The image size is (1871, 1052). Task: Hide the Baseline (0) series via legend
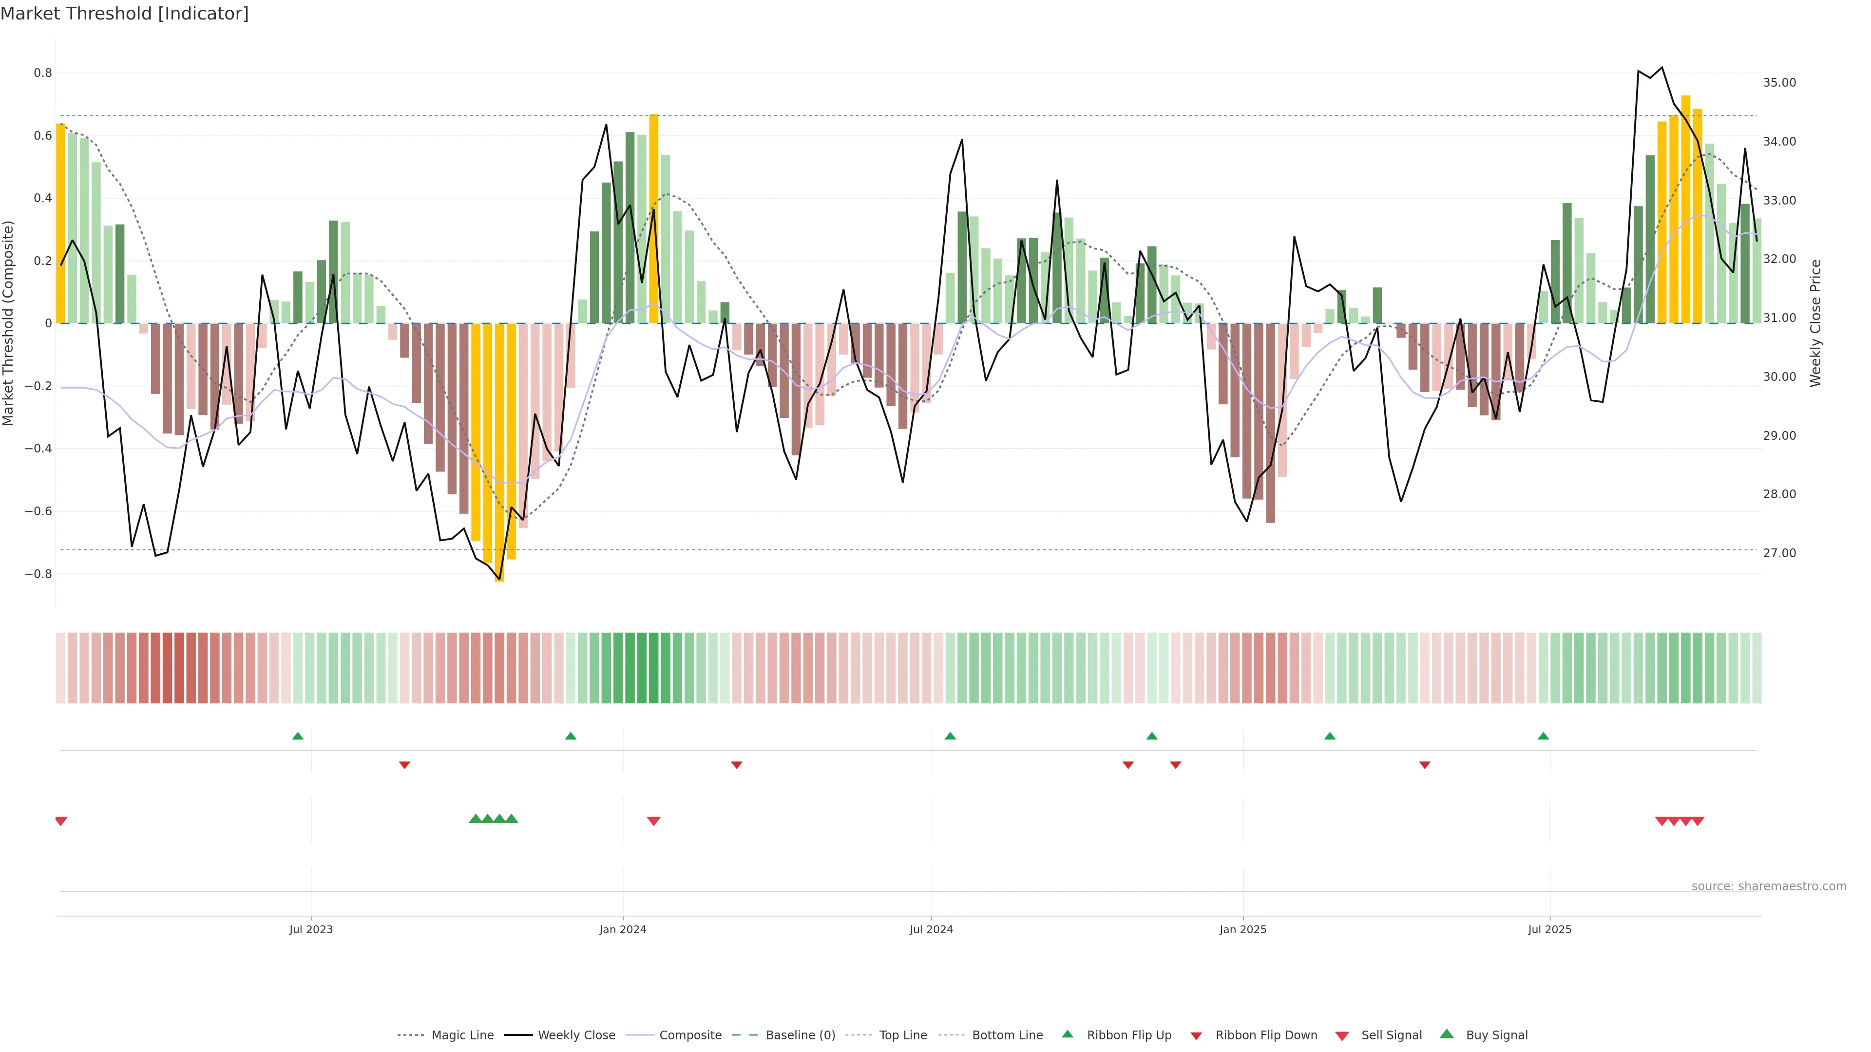[800, 1035]
